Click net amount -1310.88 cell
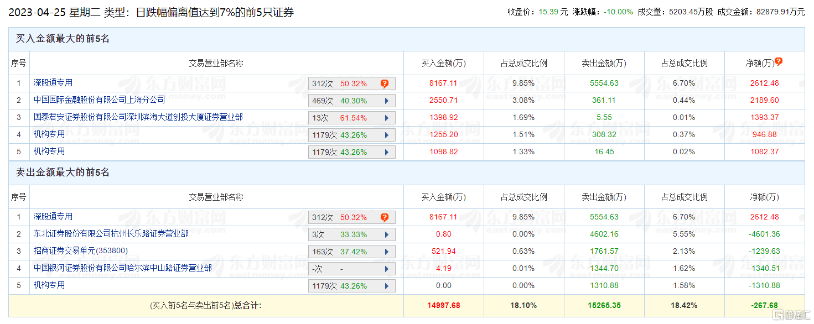Viewport: 814px width, 324px height. pos(764,286)
